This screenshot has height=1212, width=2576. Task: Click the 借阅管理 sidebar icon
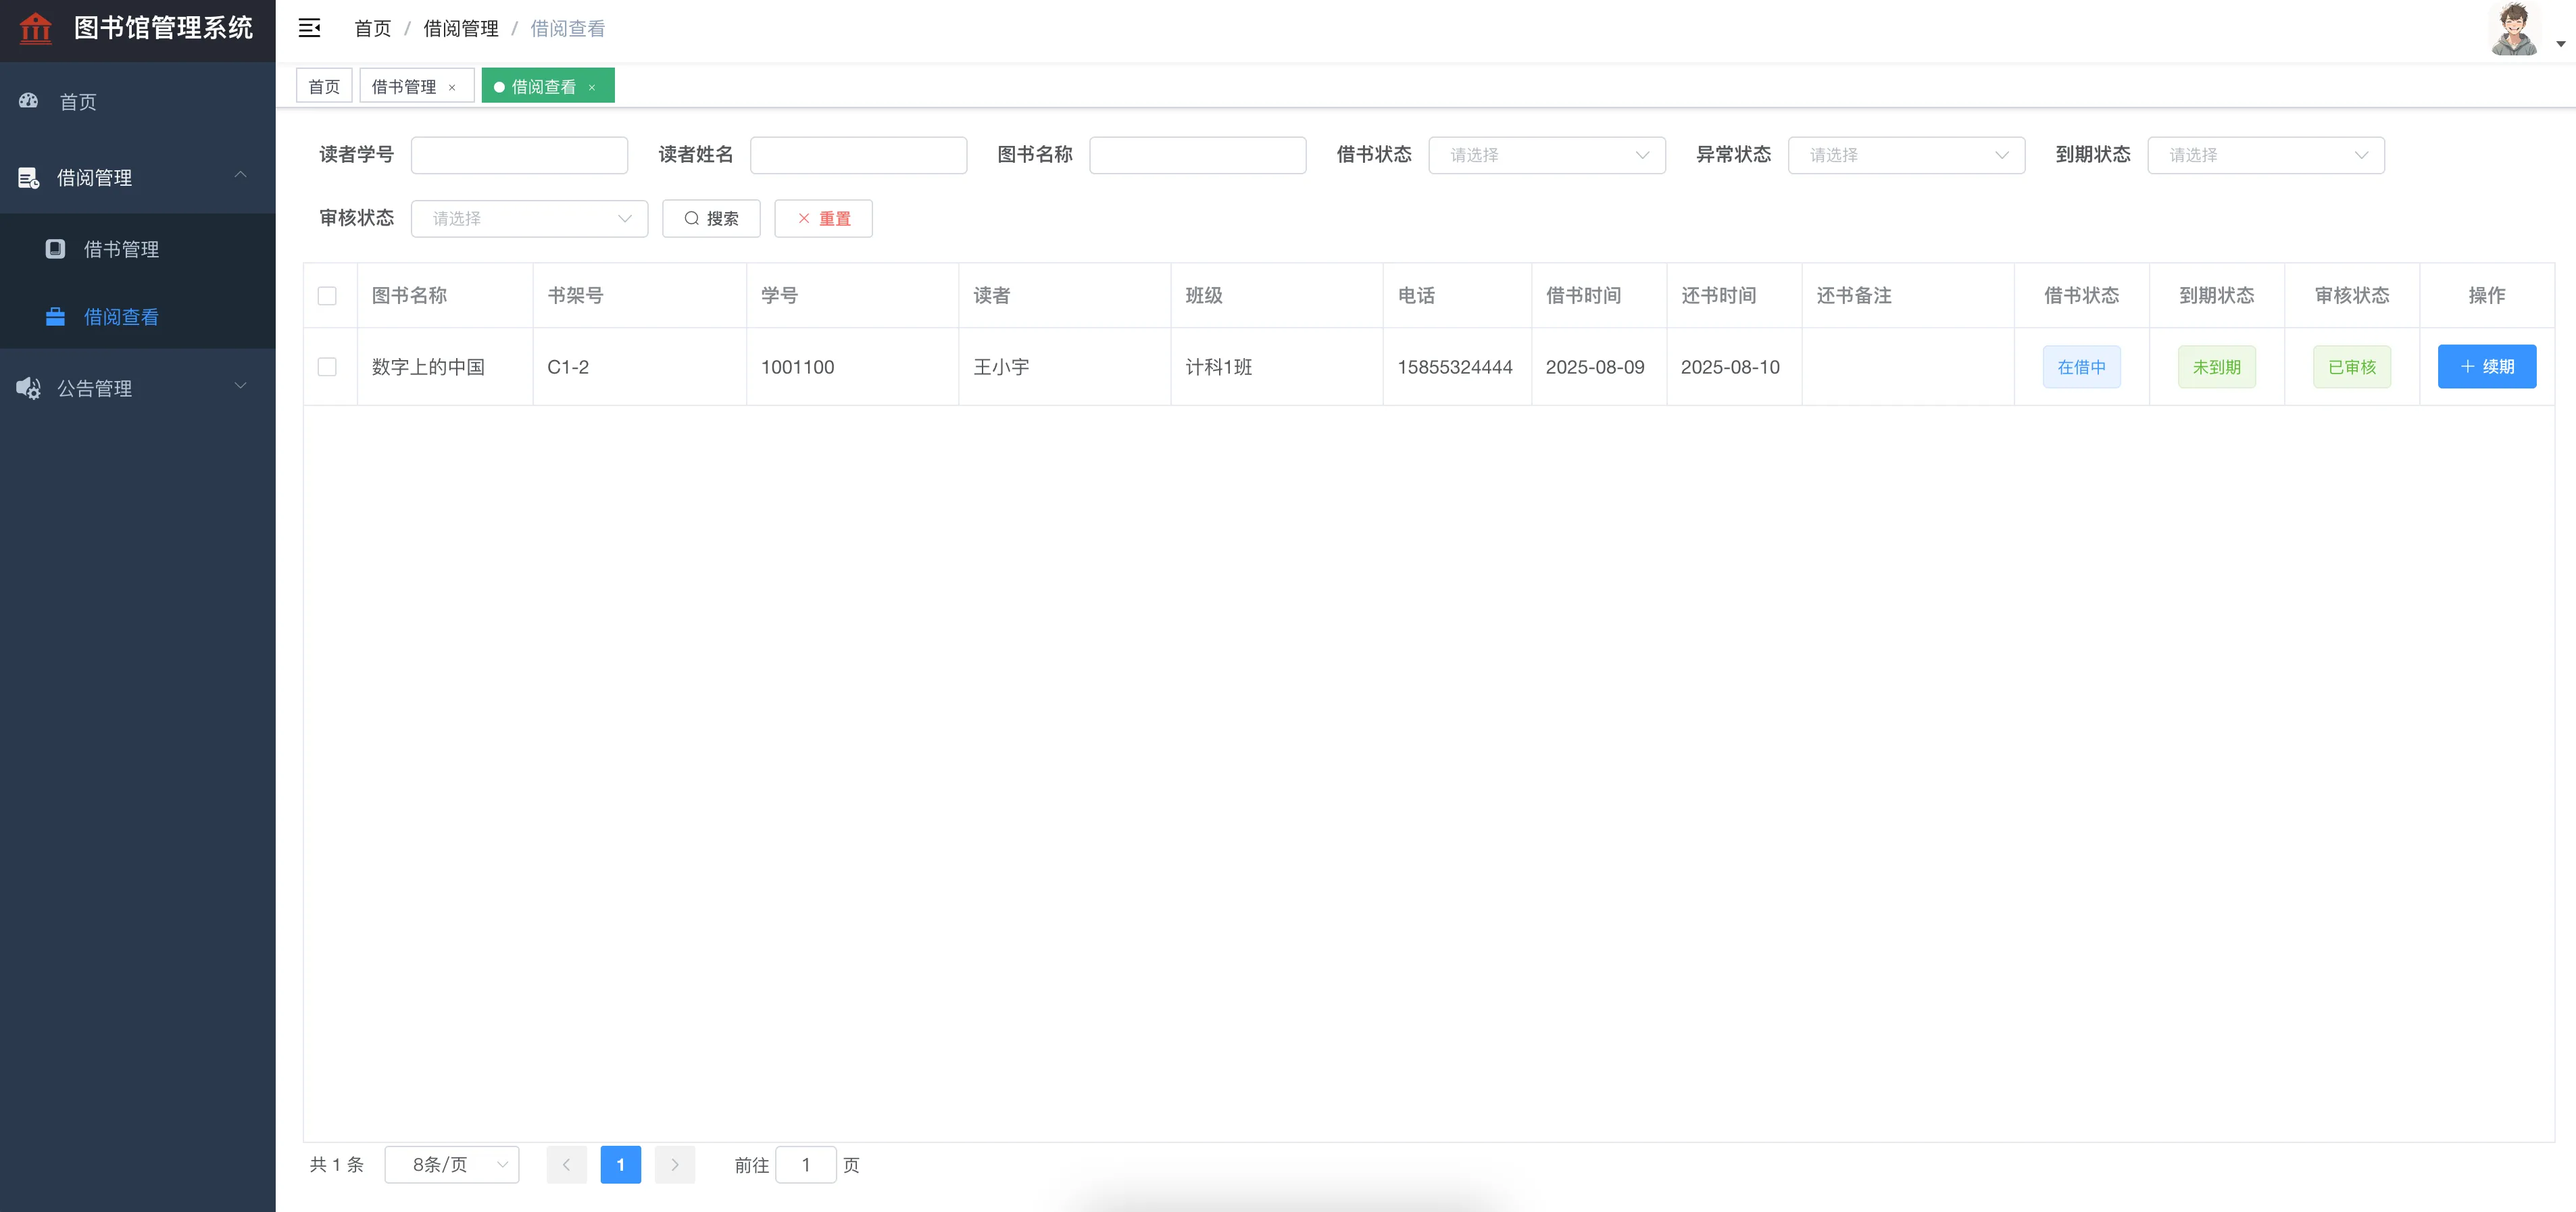click(29, 178)
